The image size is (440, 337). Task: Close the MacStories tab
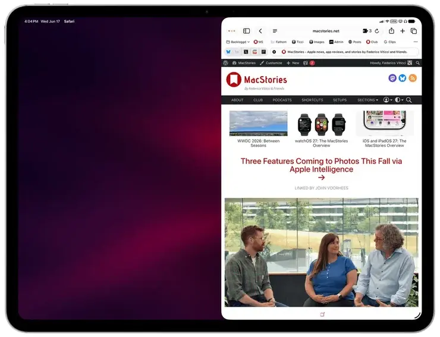point(274,52)
